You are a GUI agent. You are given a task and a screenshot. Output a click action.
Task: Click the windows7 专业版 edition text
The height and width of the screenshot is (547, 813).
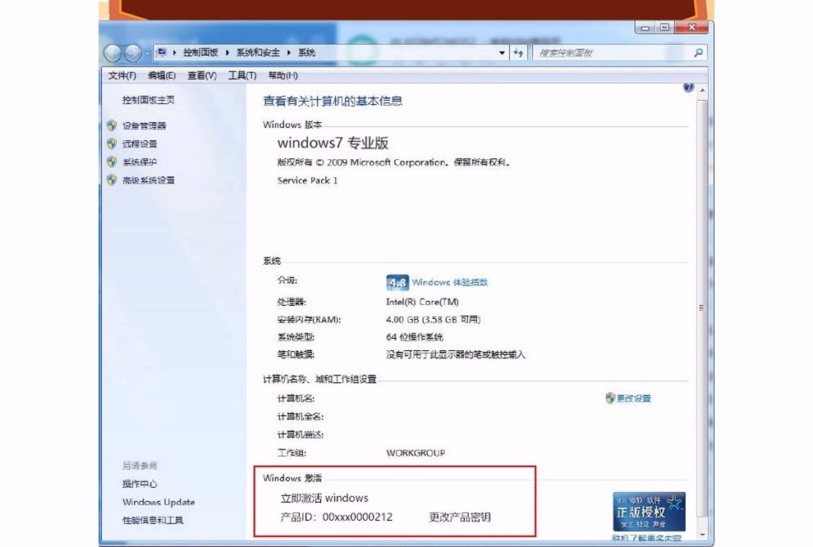[x=333, y=143]
